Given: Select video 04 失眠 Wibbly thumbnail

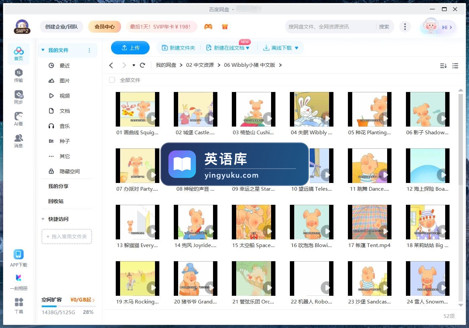Looking at the screenshot, I should coord(312,109).
